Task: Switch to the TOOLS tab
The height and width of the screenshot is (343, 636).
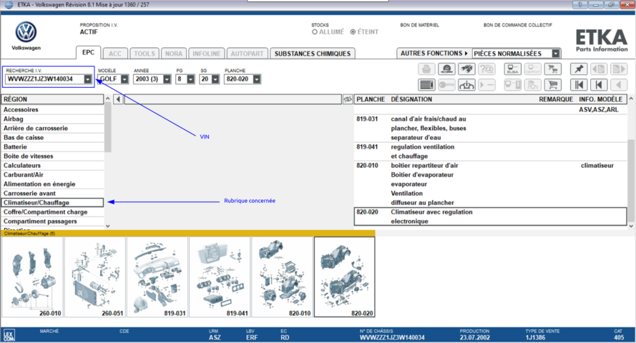Action: pos(145,54)
